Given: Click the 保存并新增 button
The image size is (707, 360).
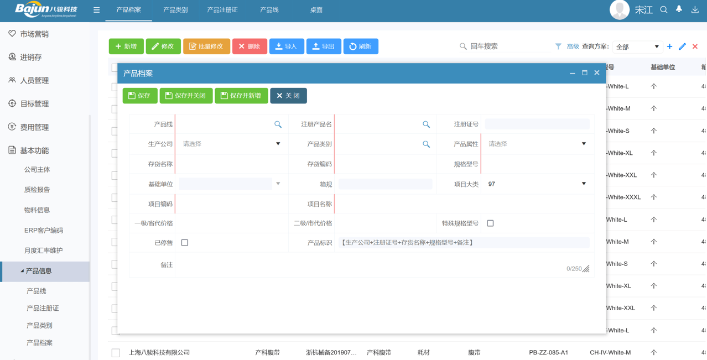Looking at the screenshot, I should point(241,96).
